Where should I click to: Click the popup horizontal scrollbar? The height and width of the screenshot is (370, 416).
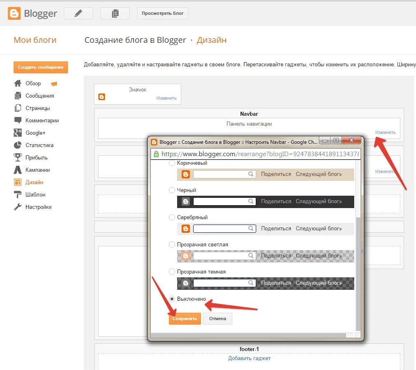[248, 335]
